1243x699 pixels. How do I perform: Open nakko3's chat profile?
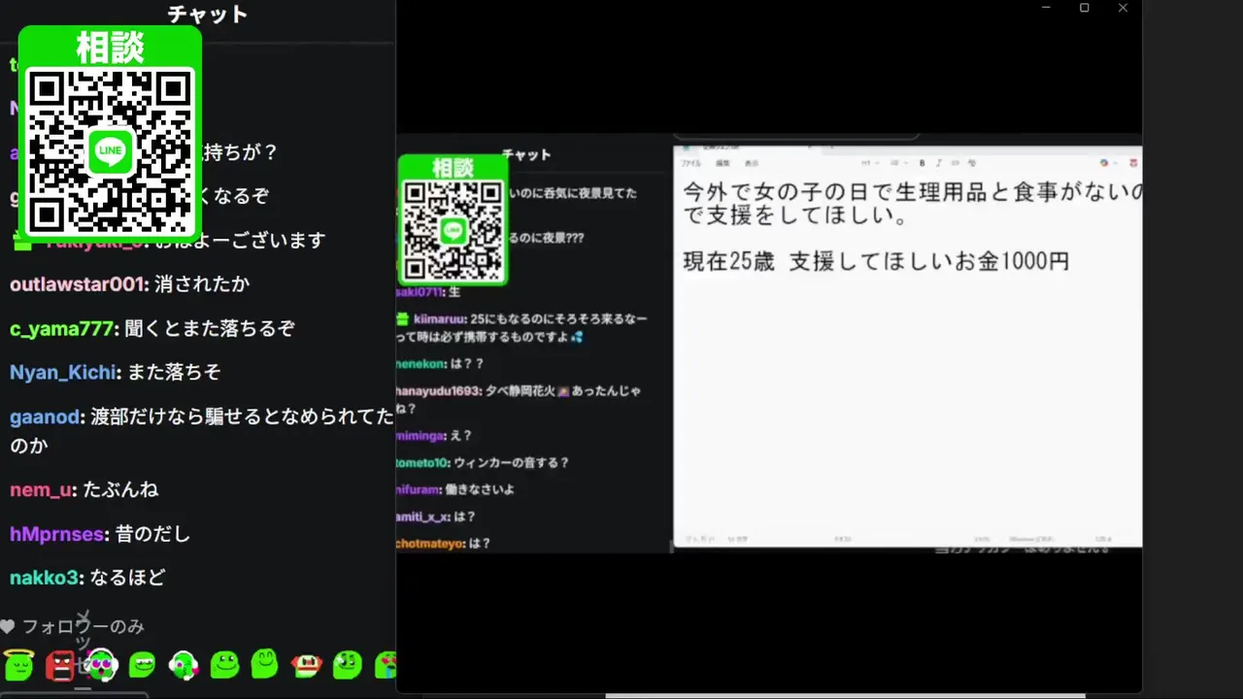[45, 578]
